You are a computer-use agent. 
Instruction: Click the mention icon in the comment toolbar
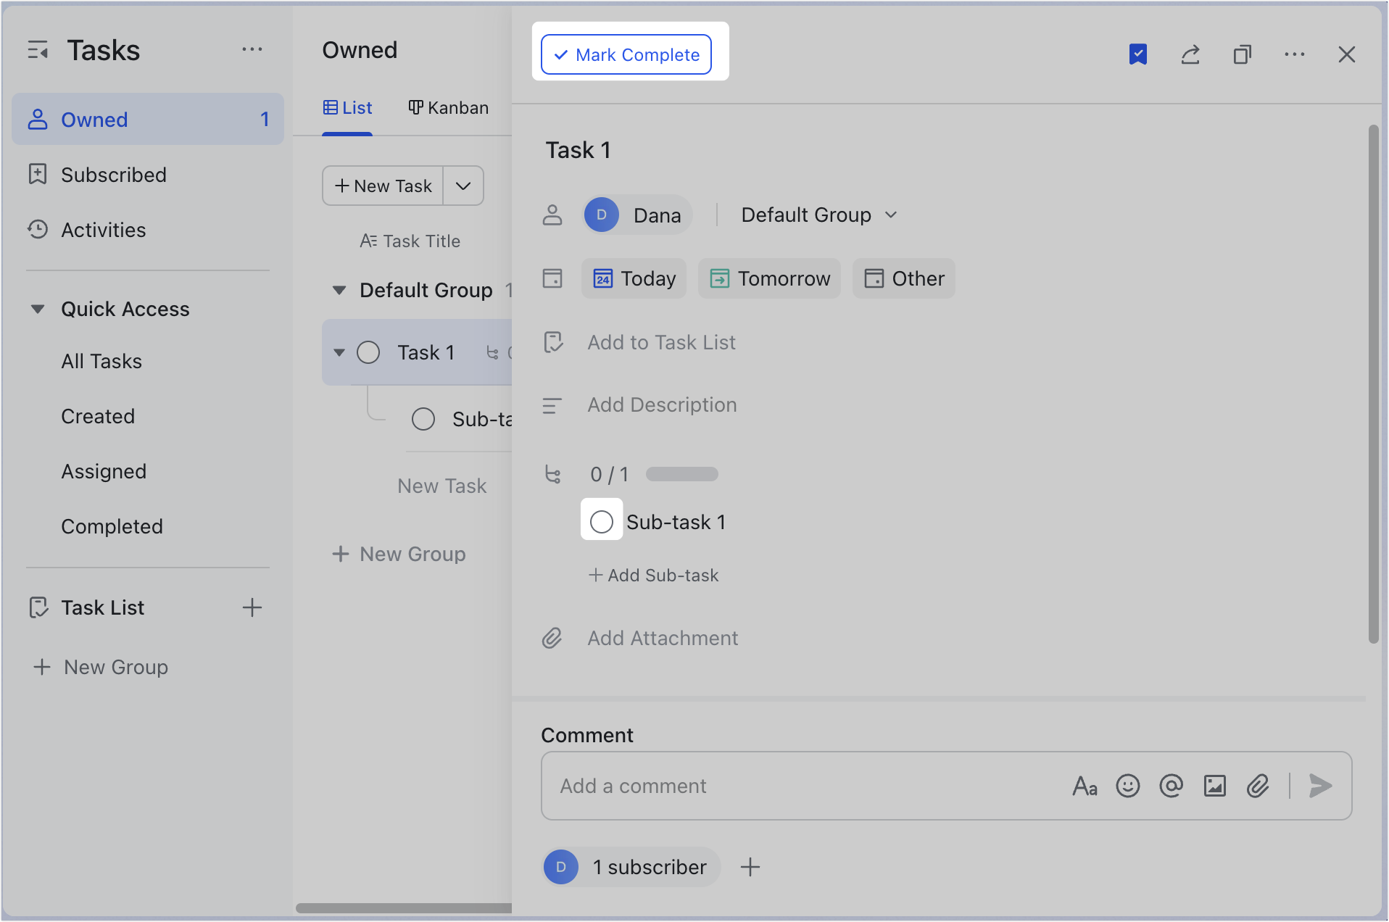point(1172,786)
